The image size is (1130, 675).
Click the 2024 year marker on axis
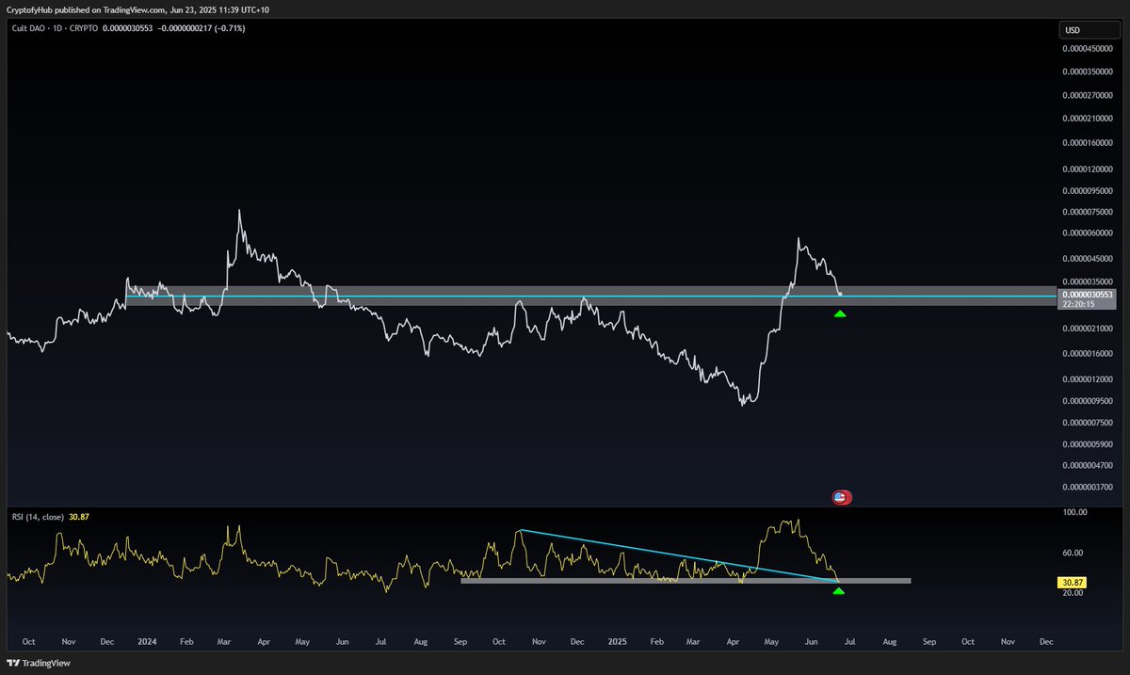[x=147, y=641]
